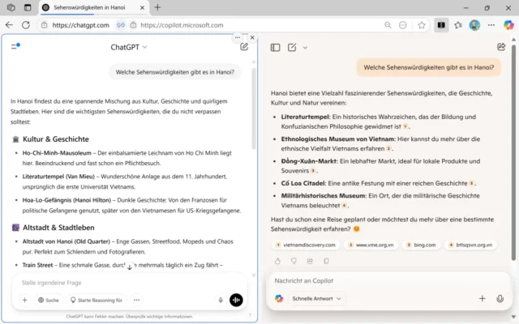The width and height of the screenshot is (519, 324).
Task: Dislike the Copilot answer with thumbs down
Action: 294,261
